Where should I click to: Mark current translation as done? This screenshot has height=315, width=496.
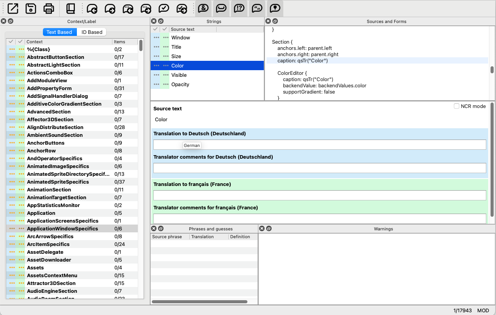click(x=164, y=8)
